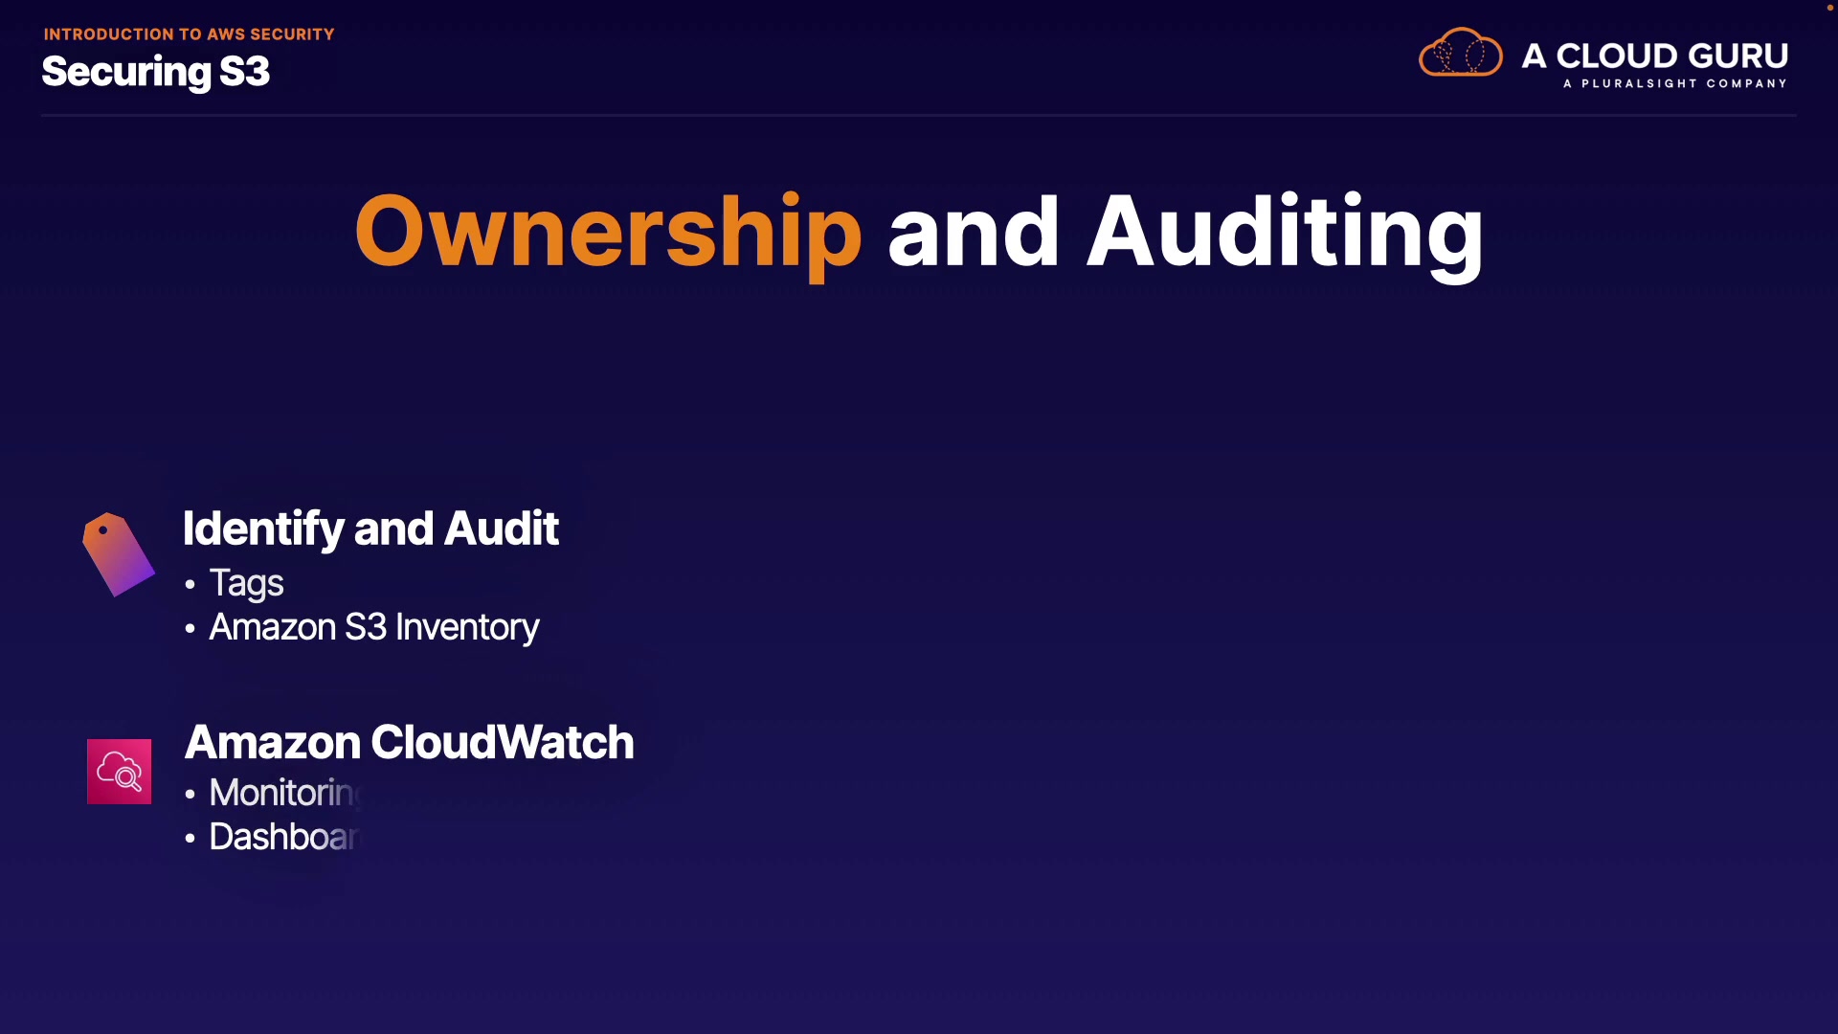1838x1034 pixels.
Task: Click the "Securing S3" slide title
Action: (x=156, y=72)
